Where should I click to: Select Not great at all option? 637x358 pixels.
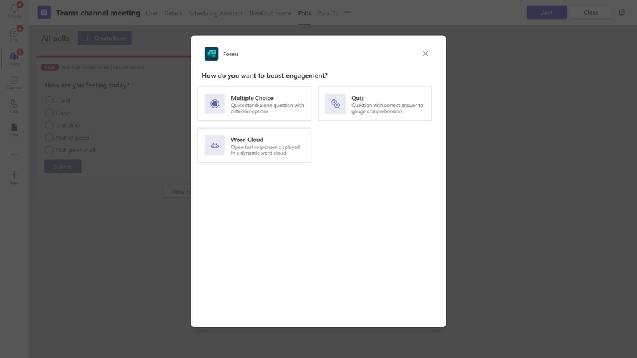pos(49,150)
